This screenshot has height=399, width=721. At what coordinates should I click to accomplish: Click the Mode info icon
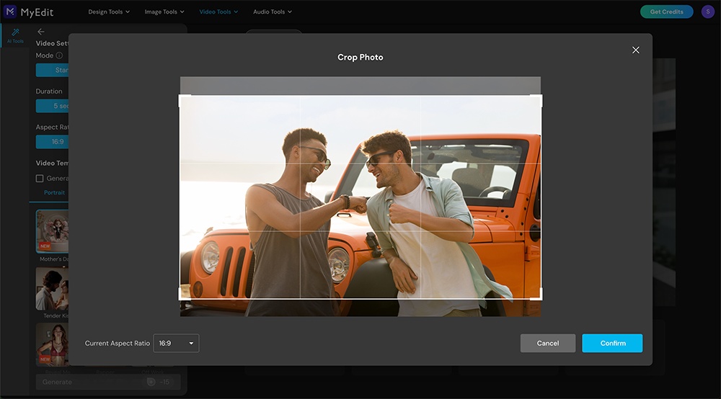click(x=59, y=55)
